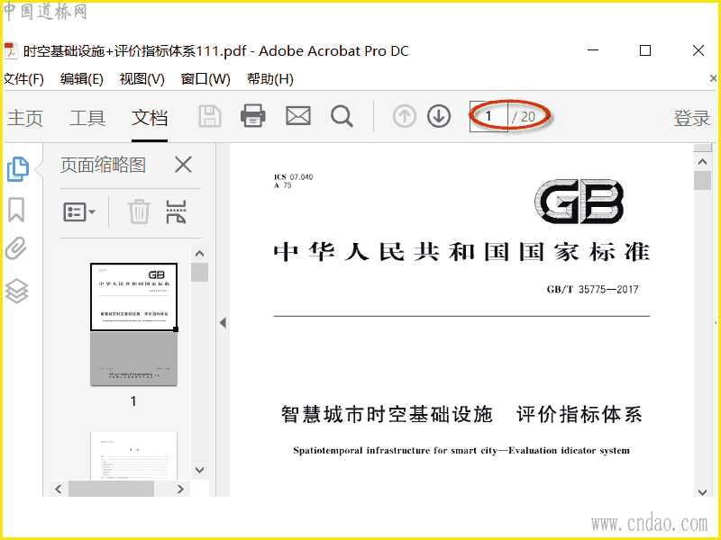Click the GB/T 35775—2017 standard number

(592, 289)
